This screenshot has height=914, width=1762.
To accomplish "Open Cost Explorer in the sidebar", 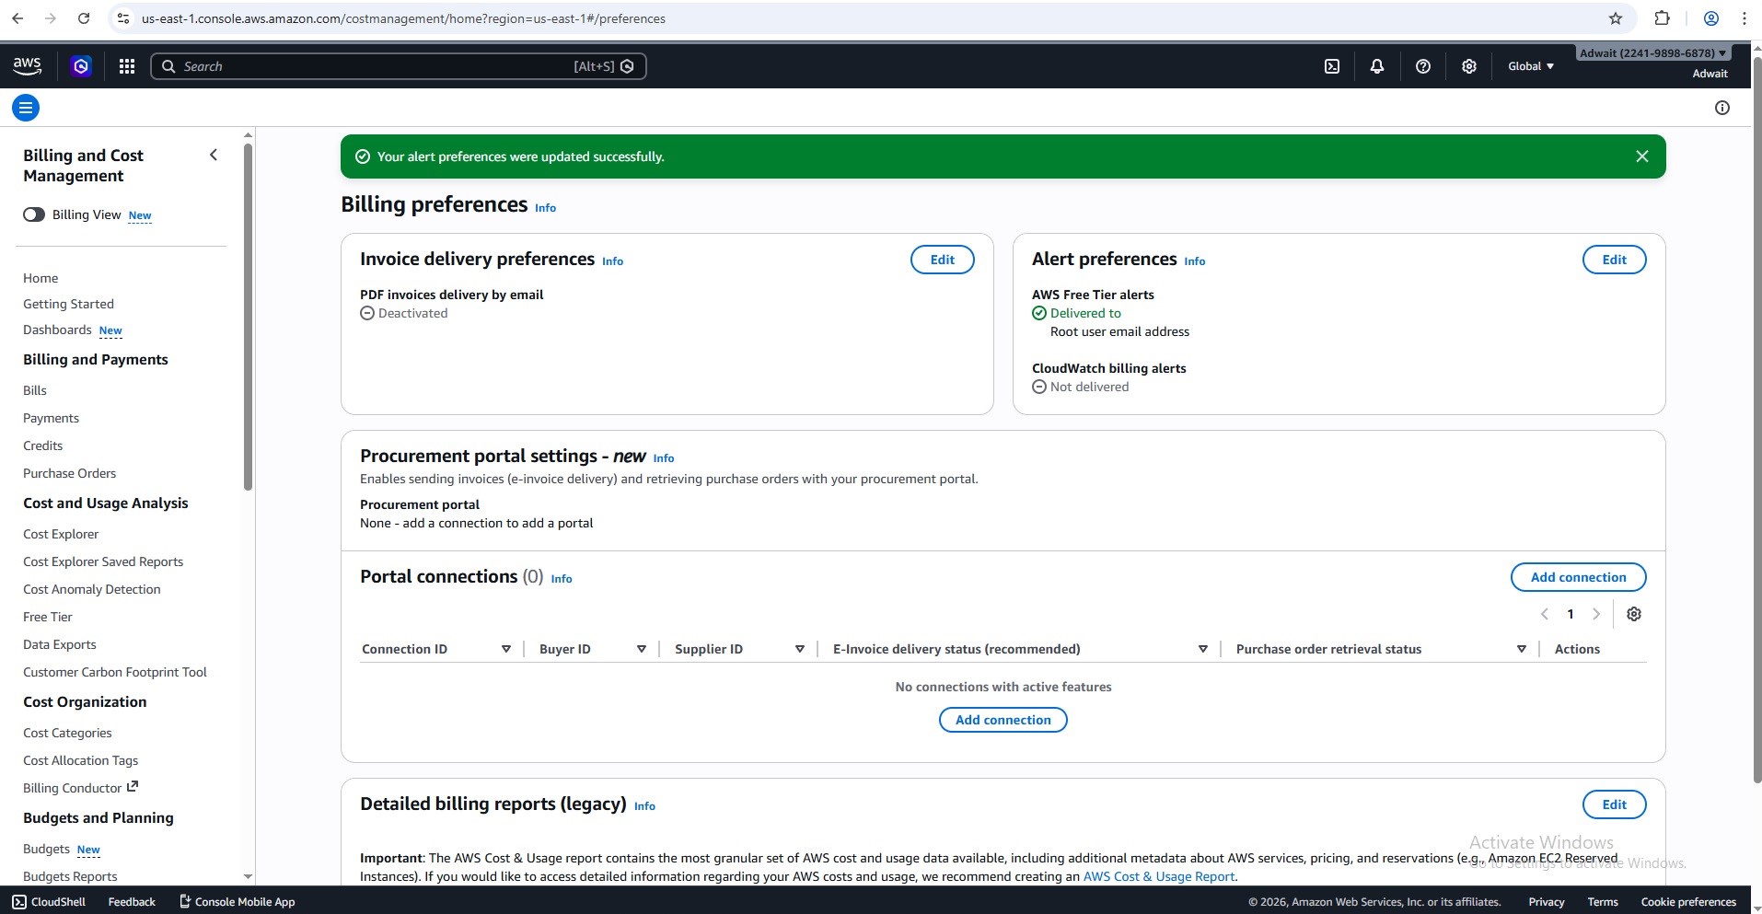I will tap(61, 534).
